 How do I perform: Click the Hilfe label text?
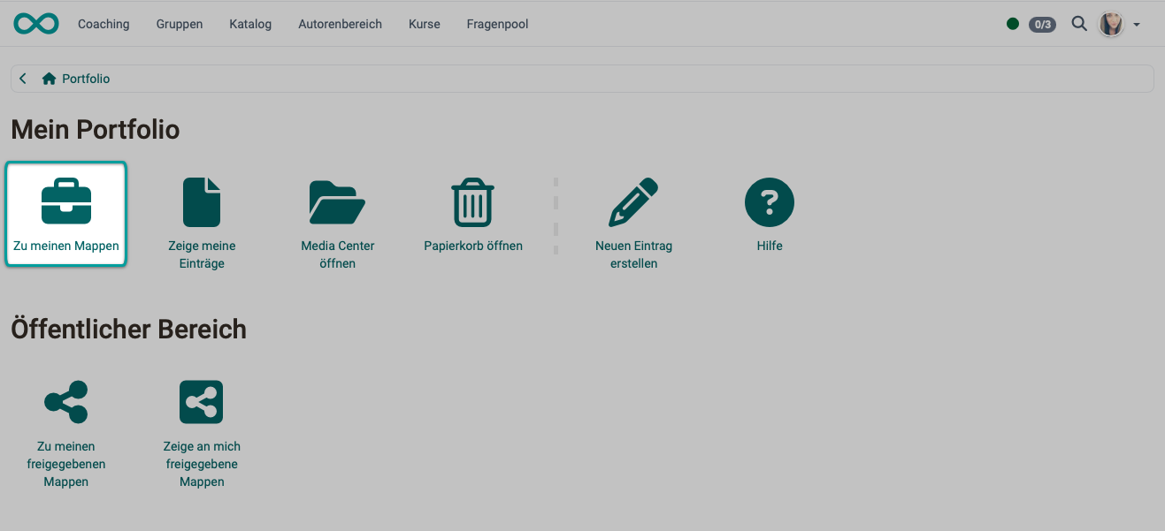tap(770, 246)
